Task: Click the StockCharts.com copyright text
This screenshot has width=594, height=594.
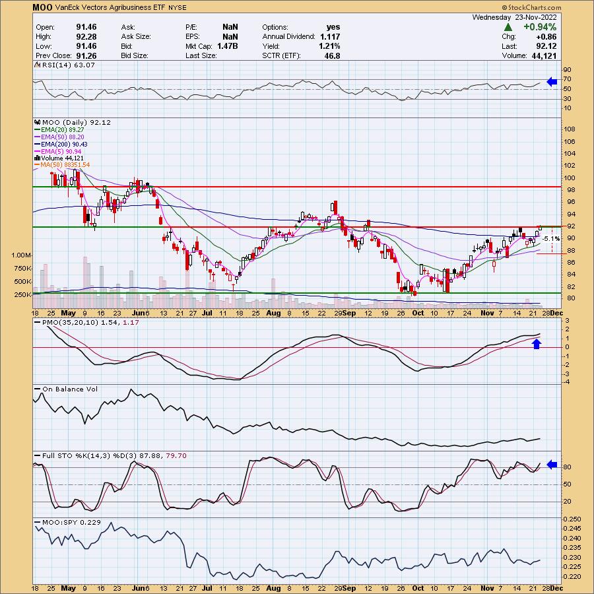Action: (531, 7)
